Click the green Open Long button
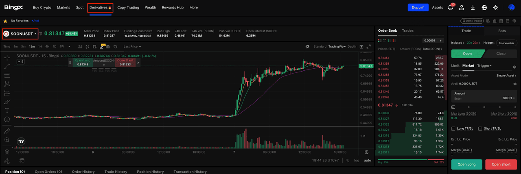 click(x=467, y=164)
